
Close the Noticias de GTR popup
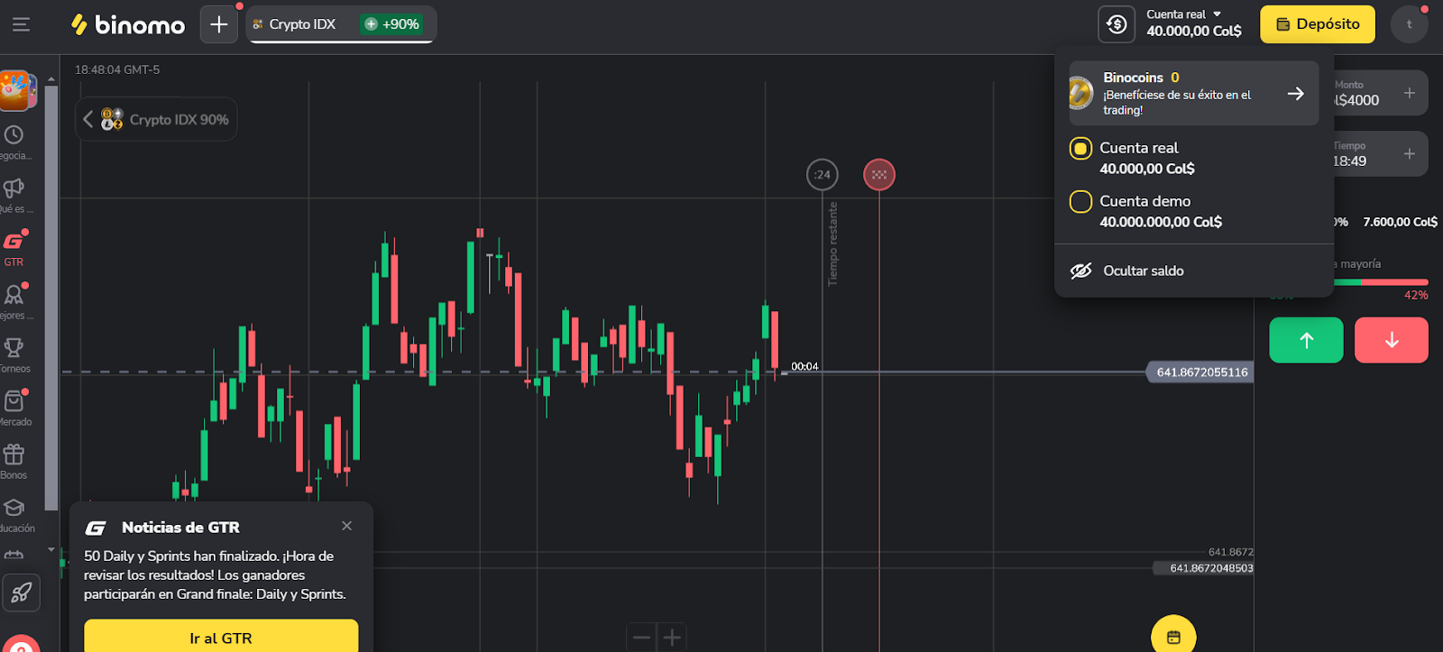click(x=347, y=526)
